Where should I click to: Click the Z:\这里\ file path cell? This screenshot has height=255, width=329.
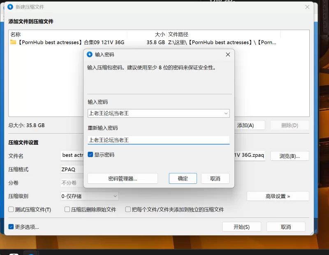[x=222, y=42]
